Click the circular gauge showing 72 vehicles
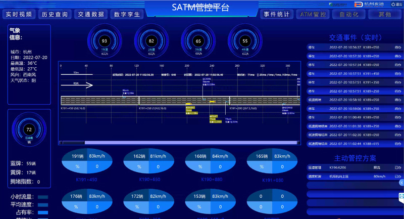The height and width of the screenshot is (219, 404). 29,130
